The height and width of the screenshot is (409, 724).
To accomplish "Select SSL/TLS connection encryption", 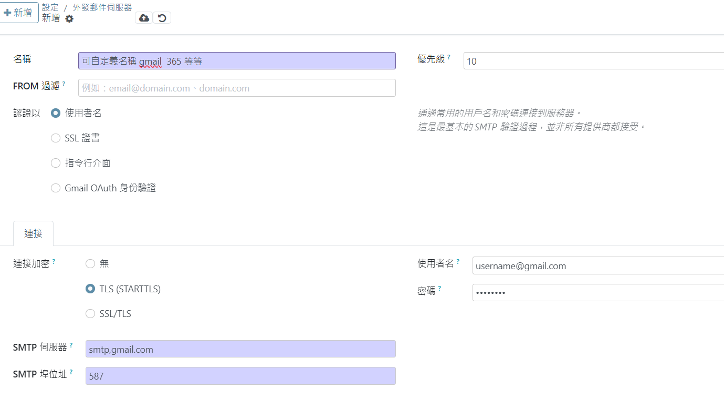I will (90, 314).
